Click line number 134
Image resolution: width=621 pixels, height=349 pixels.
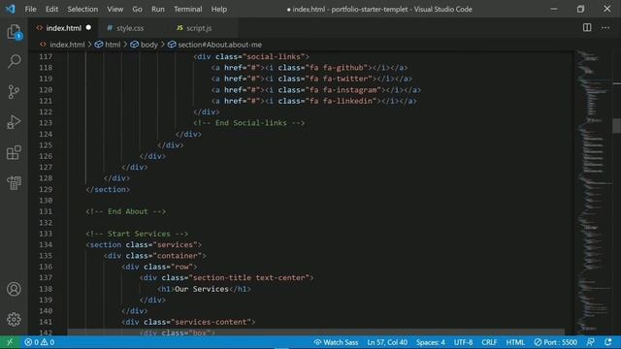point(46,245)
